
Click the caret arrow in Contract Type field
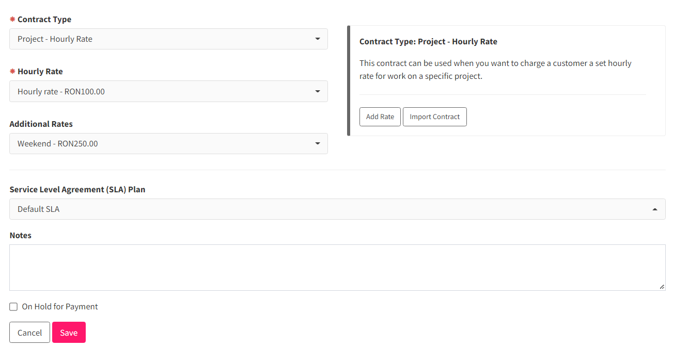(318, 39)
